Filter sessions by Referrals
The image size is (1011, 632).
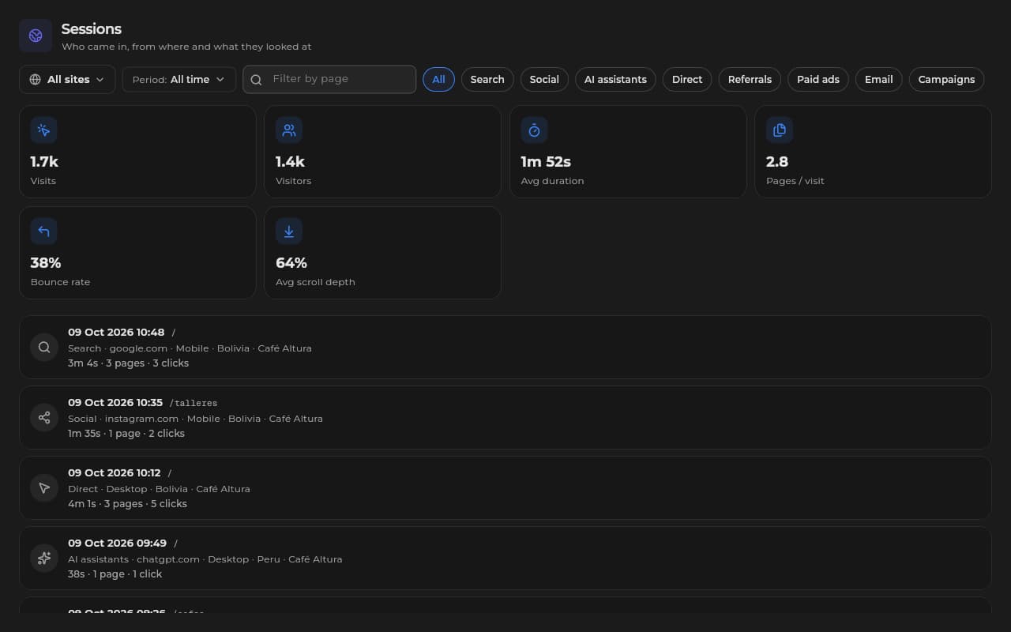[750, 79]
